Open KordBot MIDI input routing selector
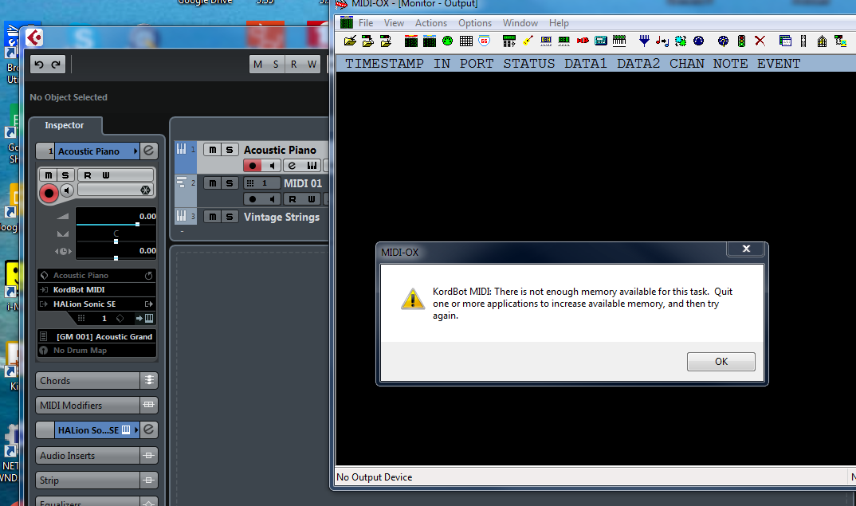 point(96,290)
